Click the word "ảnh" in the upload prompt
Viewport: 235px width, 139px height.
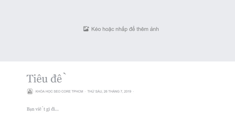tap(154, 29)
